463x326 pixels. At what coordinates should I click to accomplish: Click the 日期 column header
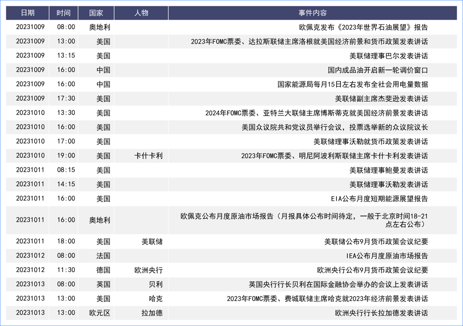tap(27, 13)
